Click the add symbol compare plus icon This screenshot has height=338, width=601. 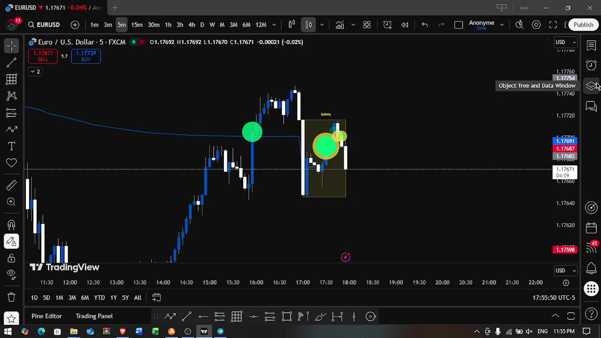[75, 24]
